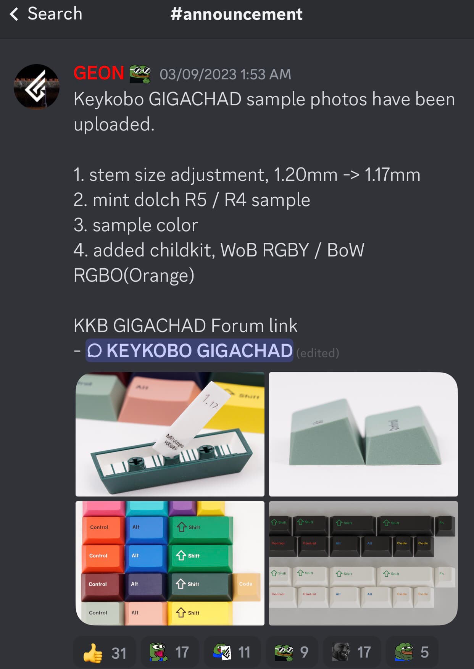Open GEON's profile avatar

click(37, 87)
